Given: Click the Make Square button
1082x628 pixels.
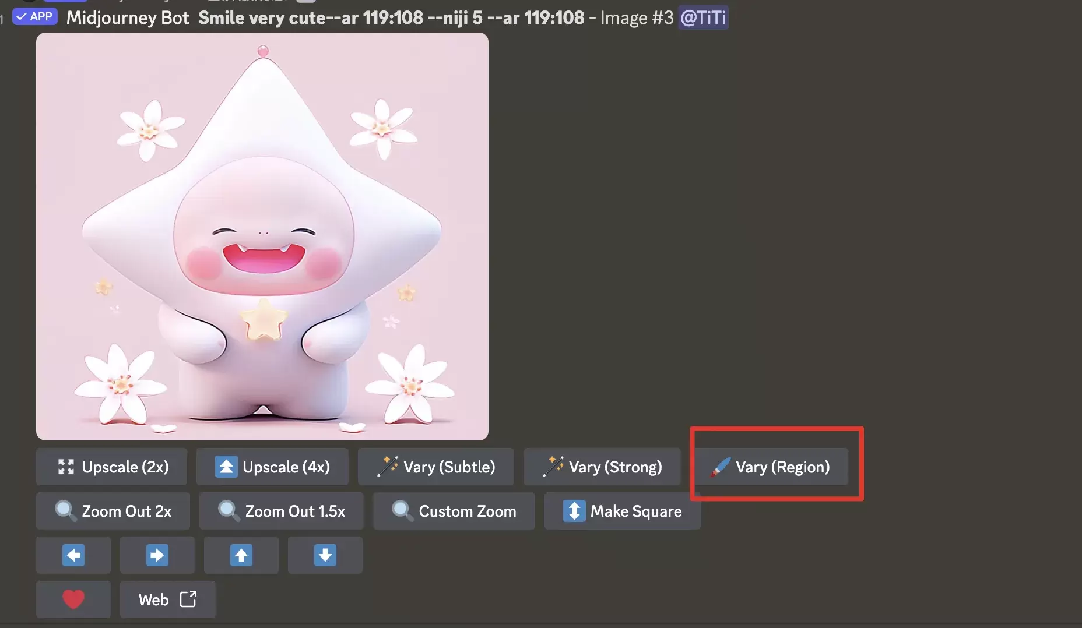Looking at the screenshot, I should coord(623,511).
